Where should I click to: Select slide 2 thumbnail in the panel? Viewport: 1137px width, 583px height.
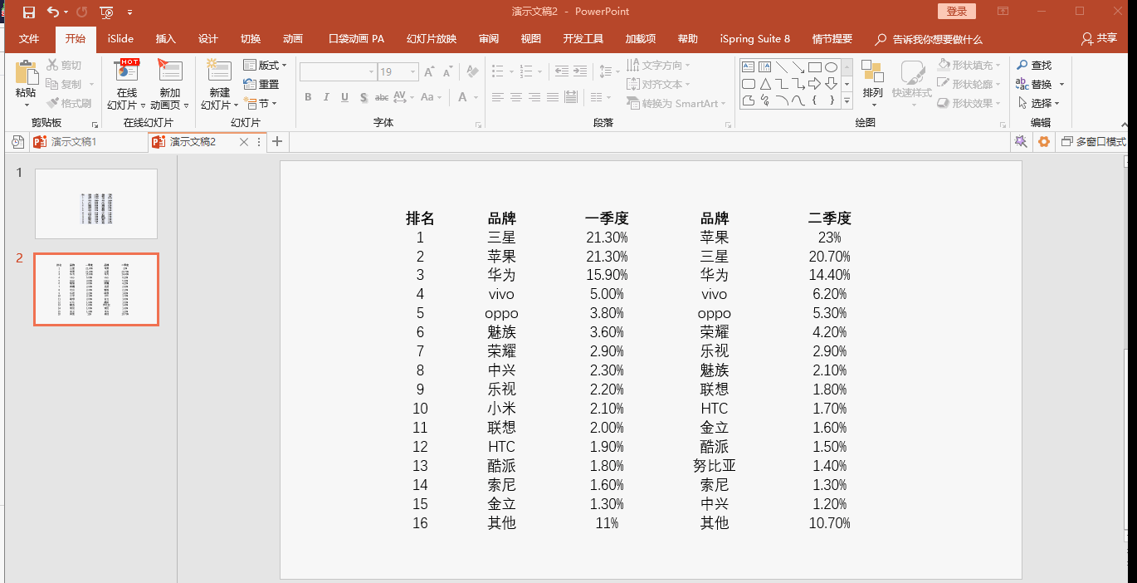(96, 289)
